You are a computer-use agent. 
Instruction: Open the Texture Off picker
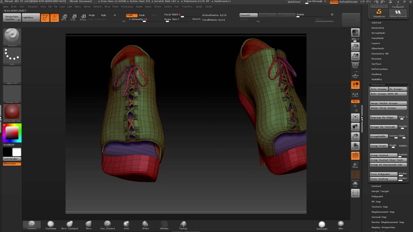click(x=12, y=94)
